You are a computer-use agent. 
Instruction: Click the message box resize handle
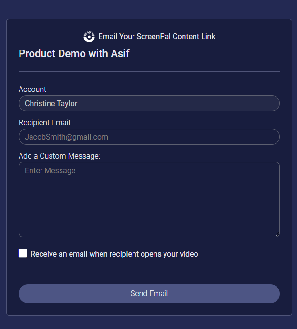[277, 234]
